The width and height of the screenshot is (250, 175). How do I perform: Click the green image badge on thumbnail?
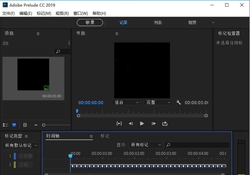click(x=46, y=88)
